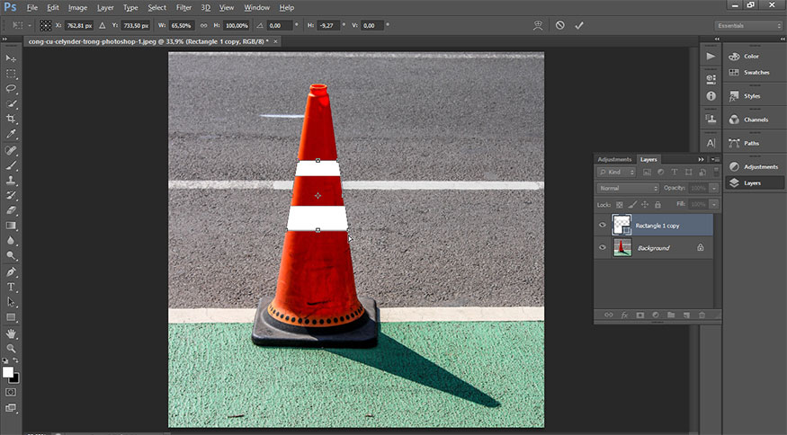Select the Hand tool
787x435 pixels.
coord(12,333)
